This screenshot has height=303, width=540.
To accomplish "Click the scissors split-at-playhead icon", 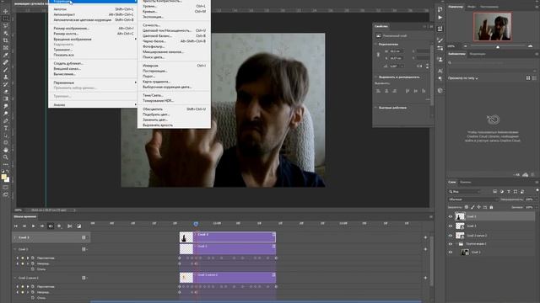I will pyautogui.click(x=70, y=226).
